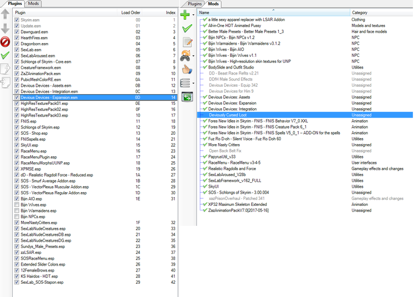Click the notepad-and-pencil edit mod icon
This screenshot has height=297, width=415.
(188, 43)
